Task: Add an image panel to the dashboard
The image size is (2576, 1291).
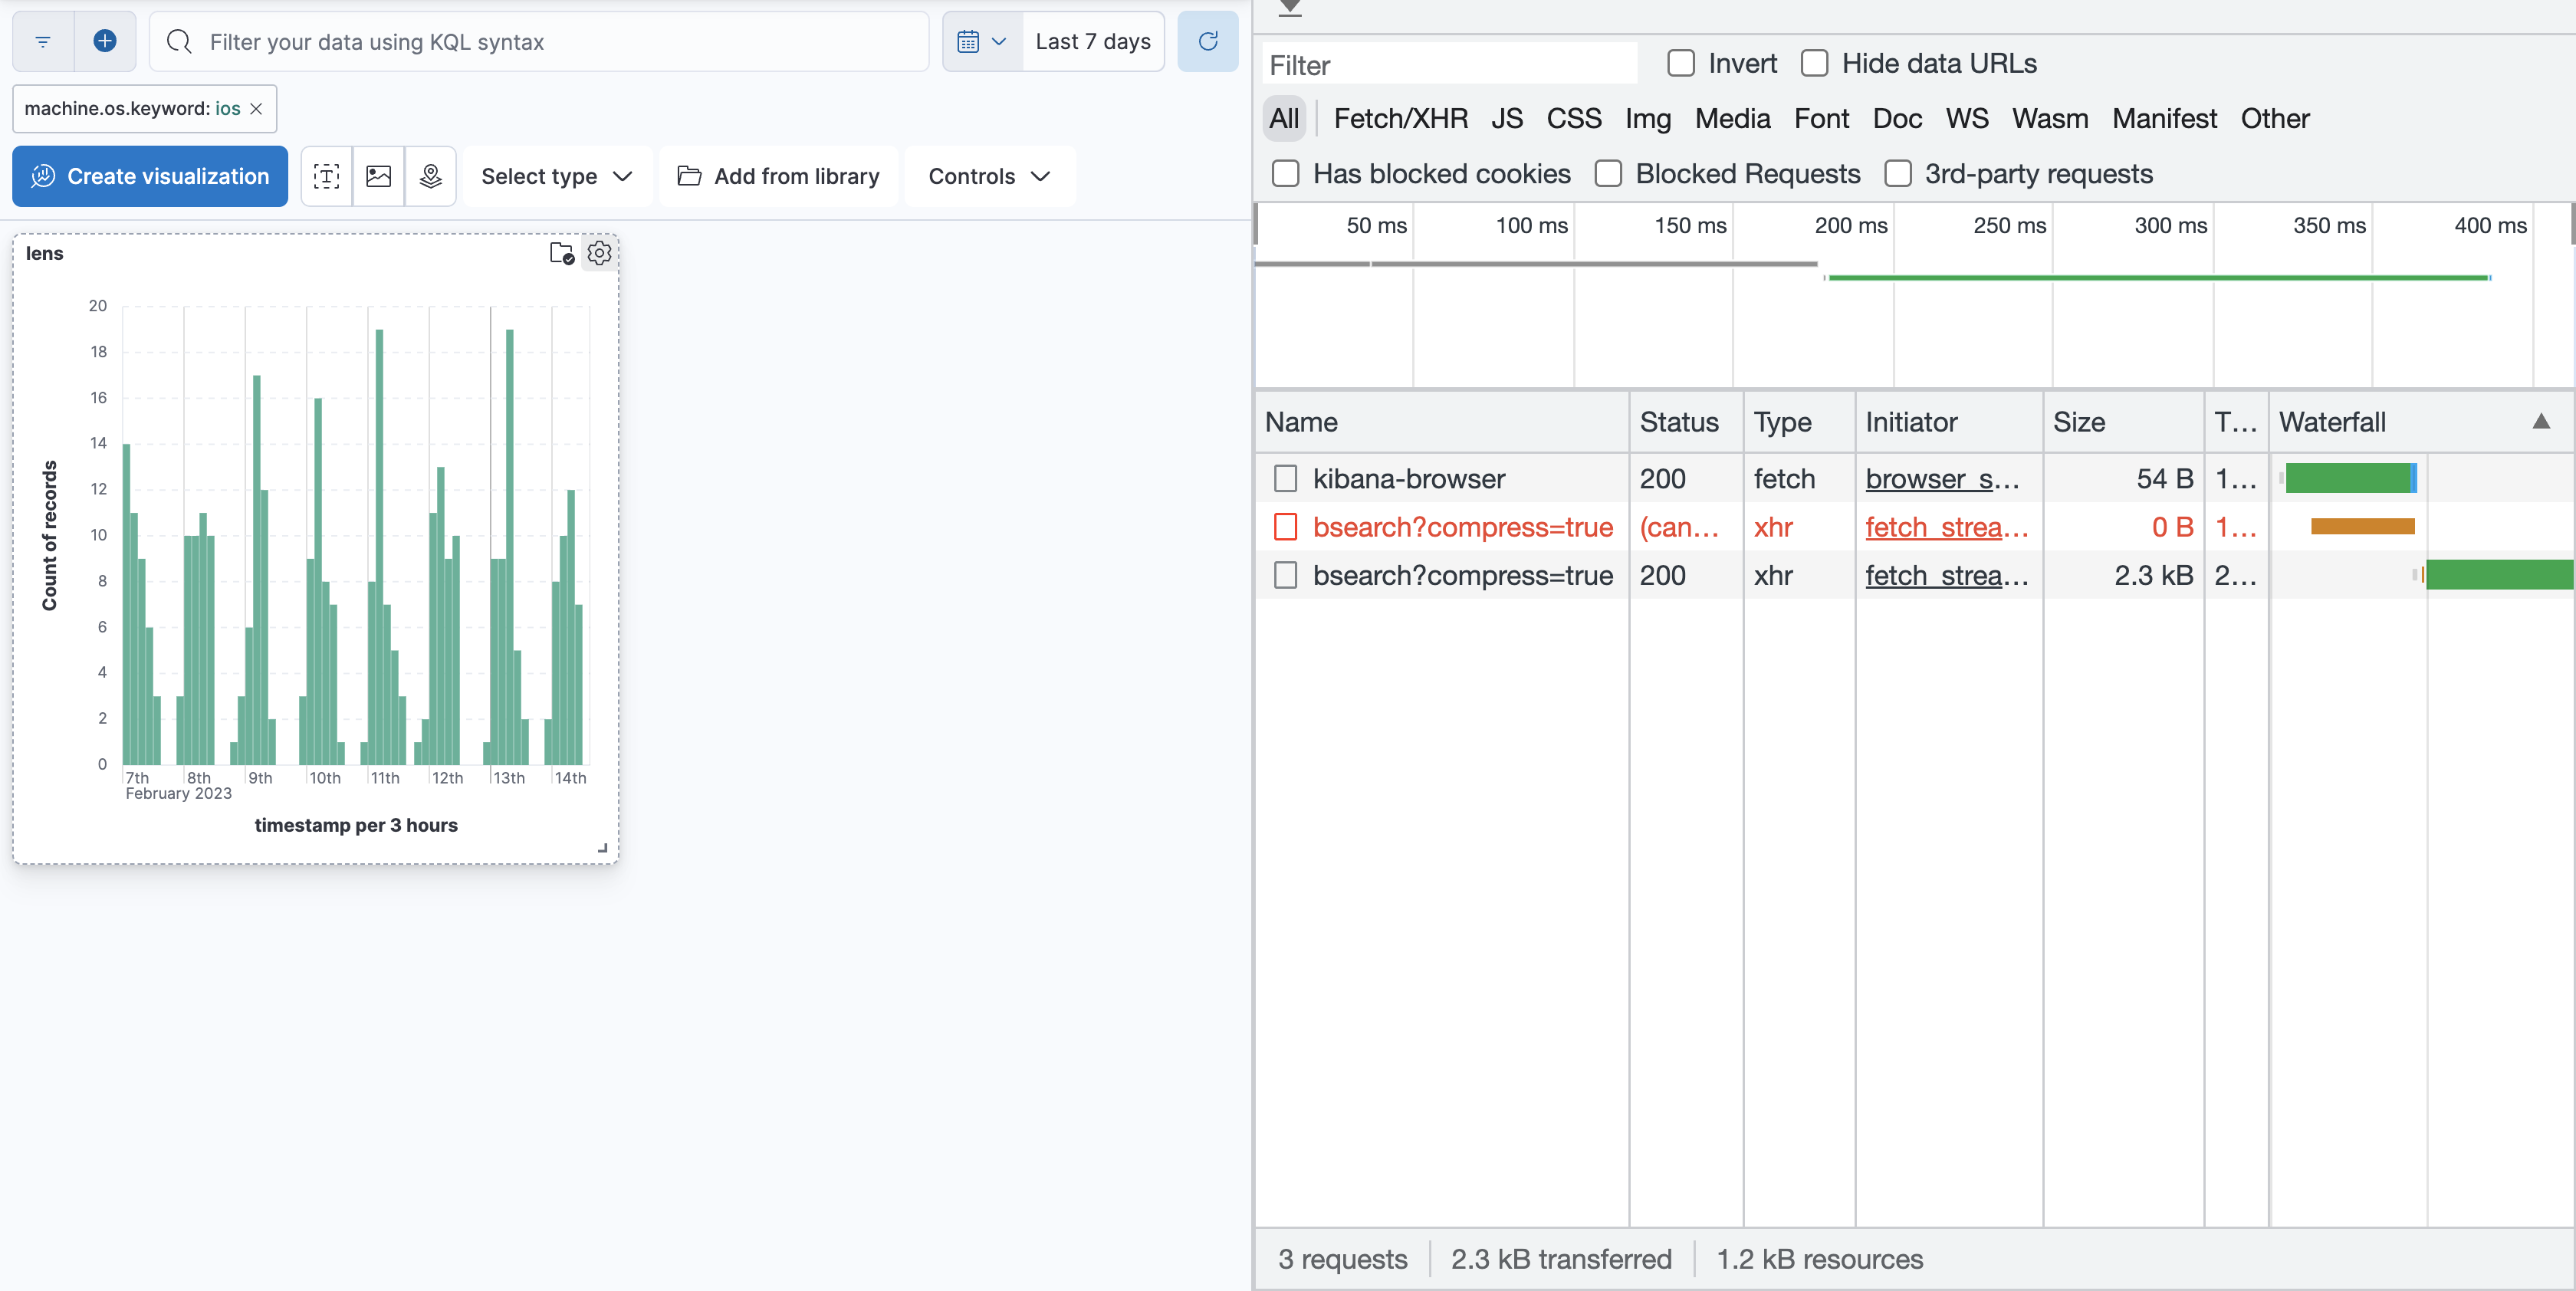Action: coord(378,176)
